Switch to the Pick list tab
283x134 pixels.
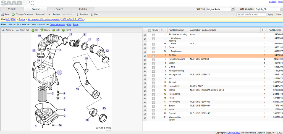83,9
